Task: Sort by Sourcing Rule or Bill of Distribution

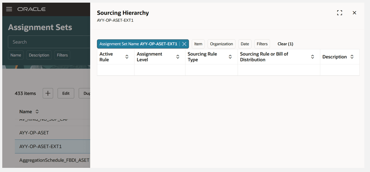Action: coord(312,57)
